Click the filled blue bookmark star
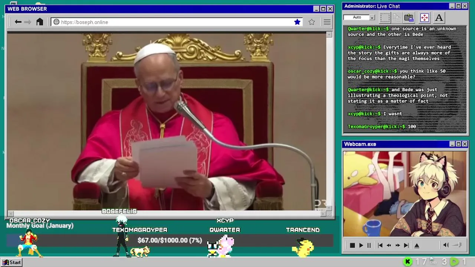This screenshot has width=475, height=267. pos(297,22)
